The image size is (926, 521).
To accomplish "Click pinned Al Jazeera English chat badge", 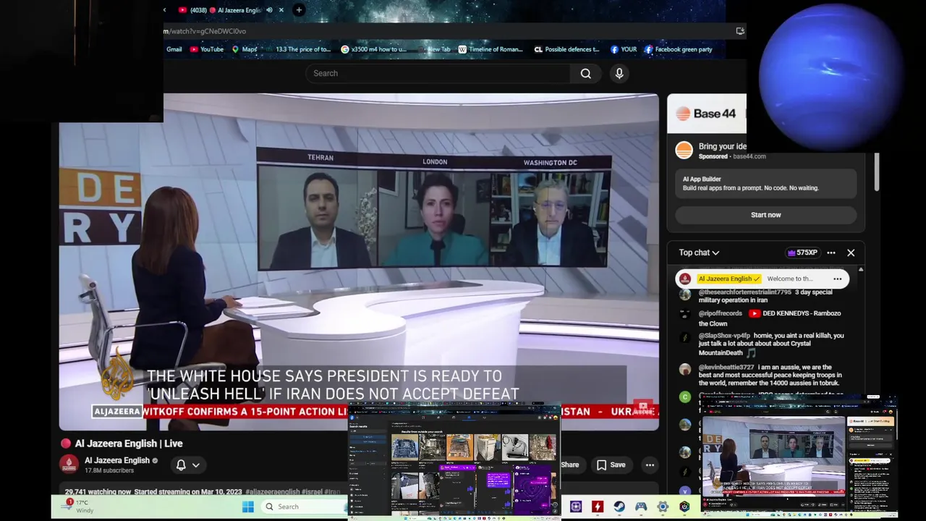I will [729, 279].
